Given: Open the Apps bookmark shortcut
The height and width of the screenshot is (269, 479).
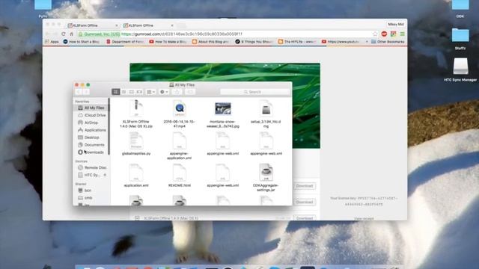Looking at the screenshot, I should [52, 42].
